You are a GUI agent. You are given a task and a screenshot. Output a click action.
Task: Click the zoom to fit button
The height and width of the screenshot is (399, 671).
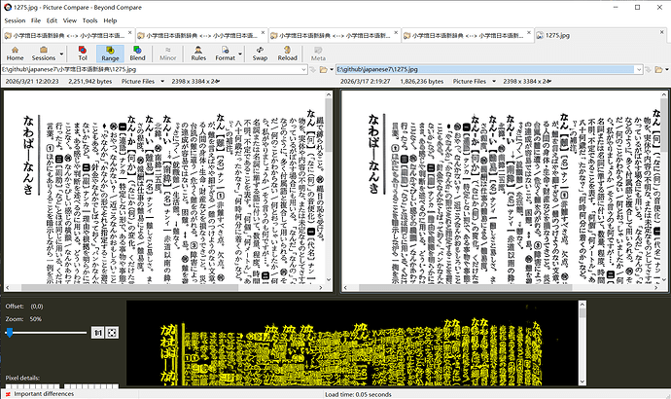tap(112, 332)
